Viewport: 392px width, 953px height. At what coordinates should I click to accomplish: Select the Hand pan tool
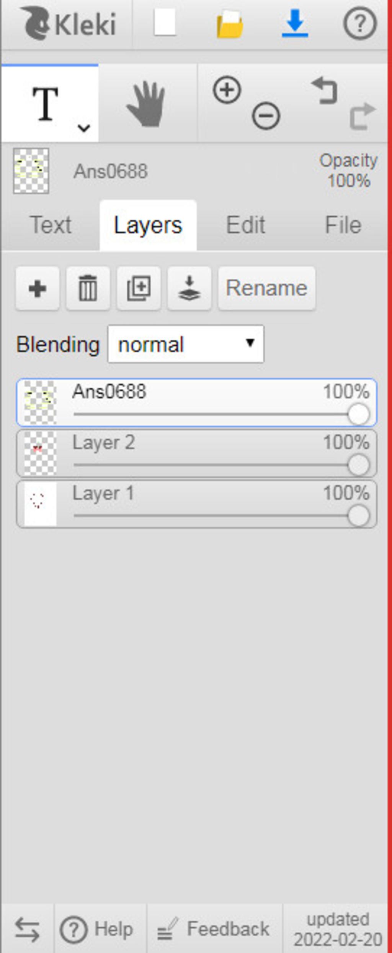coord(146,104)
